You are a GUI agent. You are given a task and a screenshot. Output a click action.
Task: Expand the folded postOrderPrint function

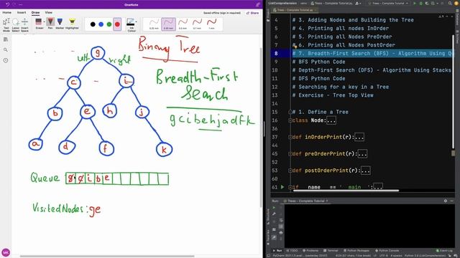point(366,171)
